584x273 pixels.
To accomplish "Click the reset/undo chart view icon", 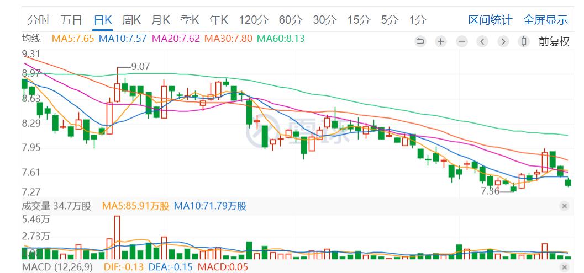I will click(x=420, y=41).
